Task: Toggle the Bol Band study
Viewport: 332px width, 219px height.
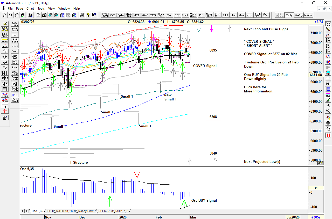Action: click(15, 40)
